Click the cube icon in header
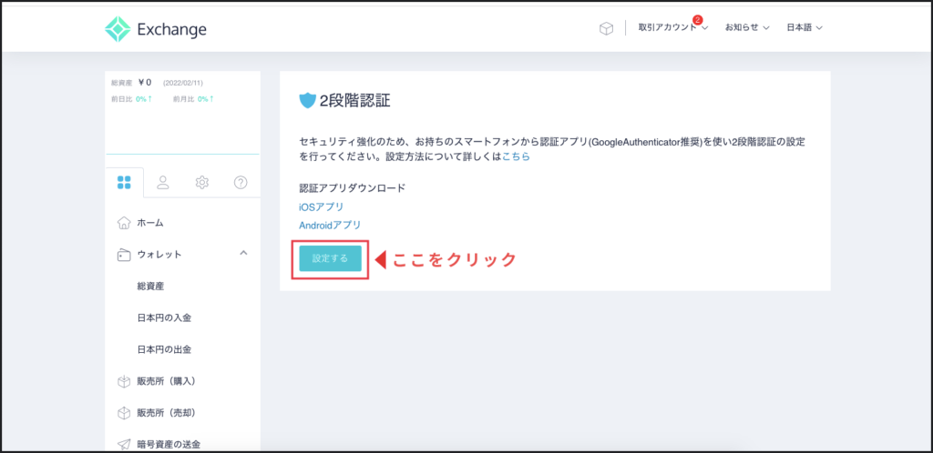The width and height of the screenshot is (933, 453). [x=606, y=28]
